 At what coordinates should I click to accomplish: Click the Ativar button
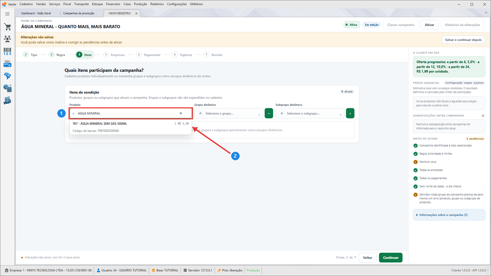(x=430, y=25)
